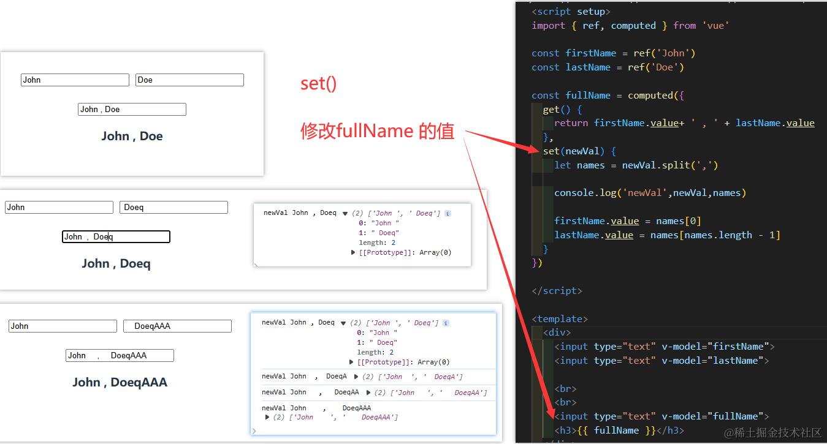Collapse the expanded array in the console showing only one newVal entry
The height and width of the screenshot is (444, 827).
[345, 214]
